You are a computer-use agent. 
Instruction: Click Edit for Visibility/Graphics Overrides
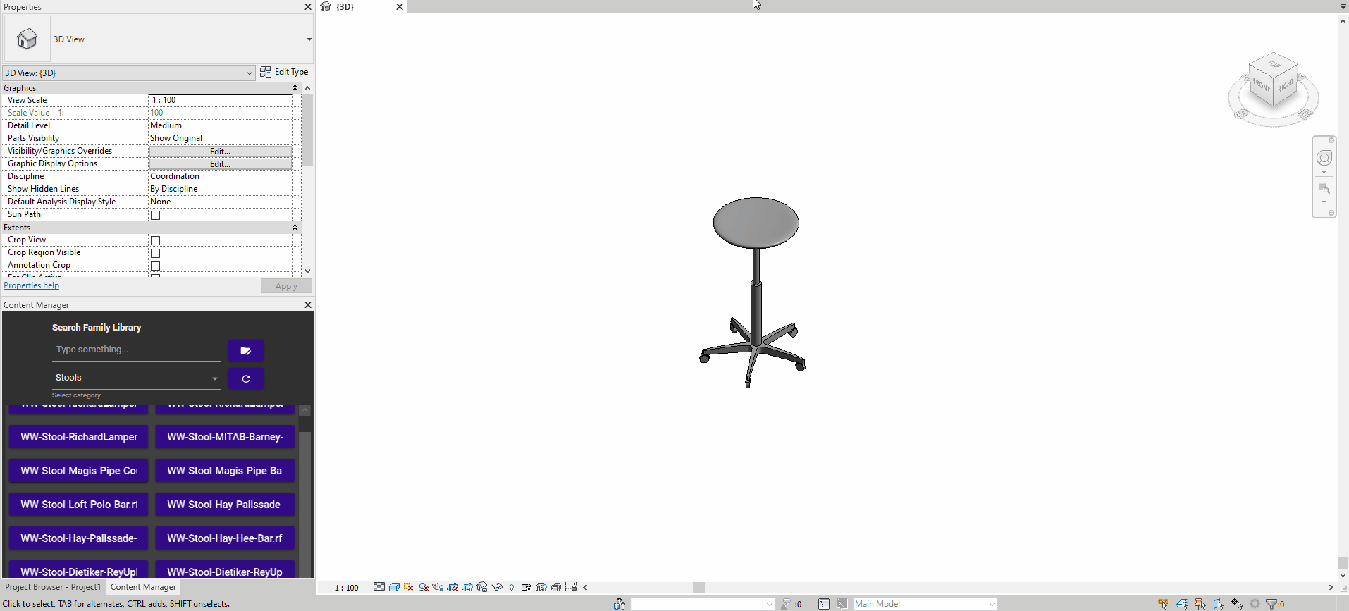[221, 152]
